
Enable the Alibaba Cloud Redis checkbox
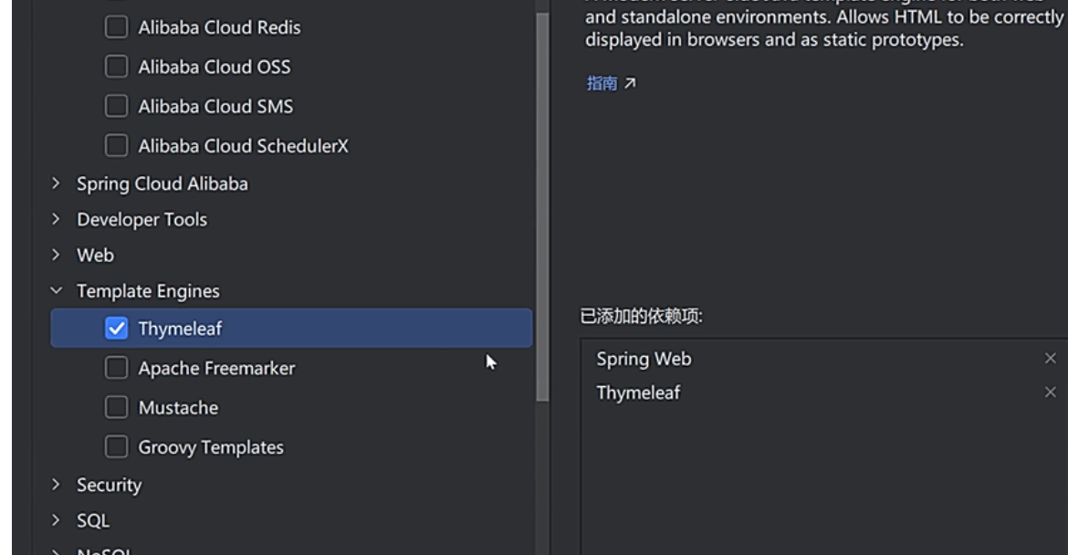coord(117,27)
